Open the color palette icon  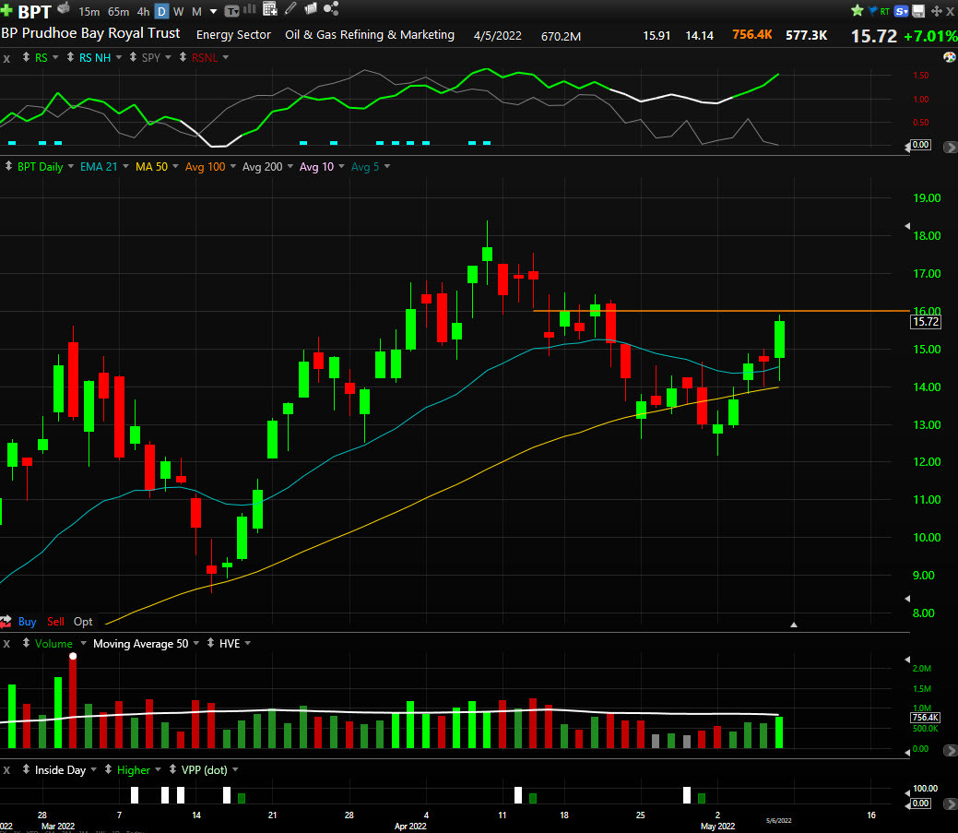coord(950,57)
